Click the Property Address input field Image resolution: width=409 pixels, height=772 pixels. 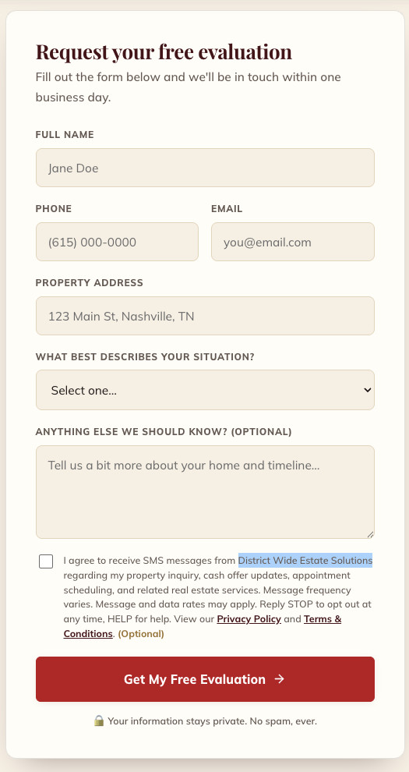pos(205,316)
